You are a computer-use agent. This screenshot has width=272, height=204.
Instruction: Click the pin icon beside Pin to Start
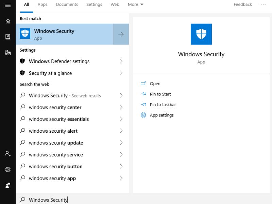[x=143, y=94]
